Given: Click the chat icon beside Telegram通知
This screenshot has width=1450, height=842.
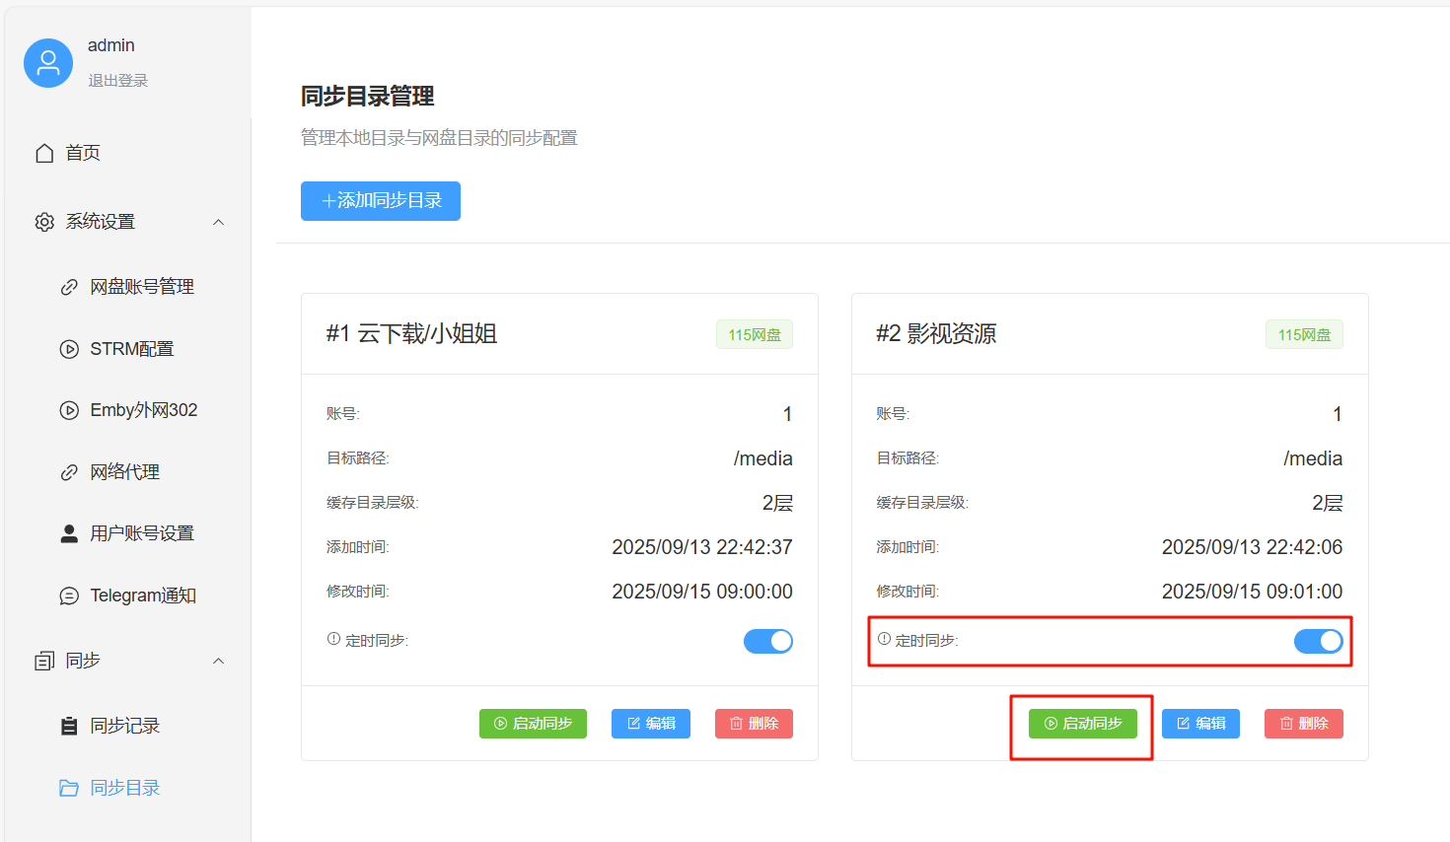Looking at the screenshot, I should pyautogui.click(x=68, y=595).
